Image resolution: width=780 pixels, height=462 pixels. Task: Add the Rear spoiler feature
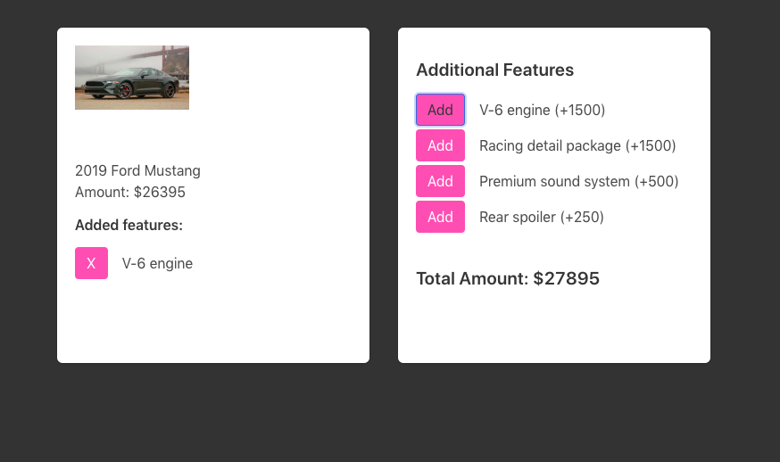click(x=440, y=217)
